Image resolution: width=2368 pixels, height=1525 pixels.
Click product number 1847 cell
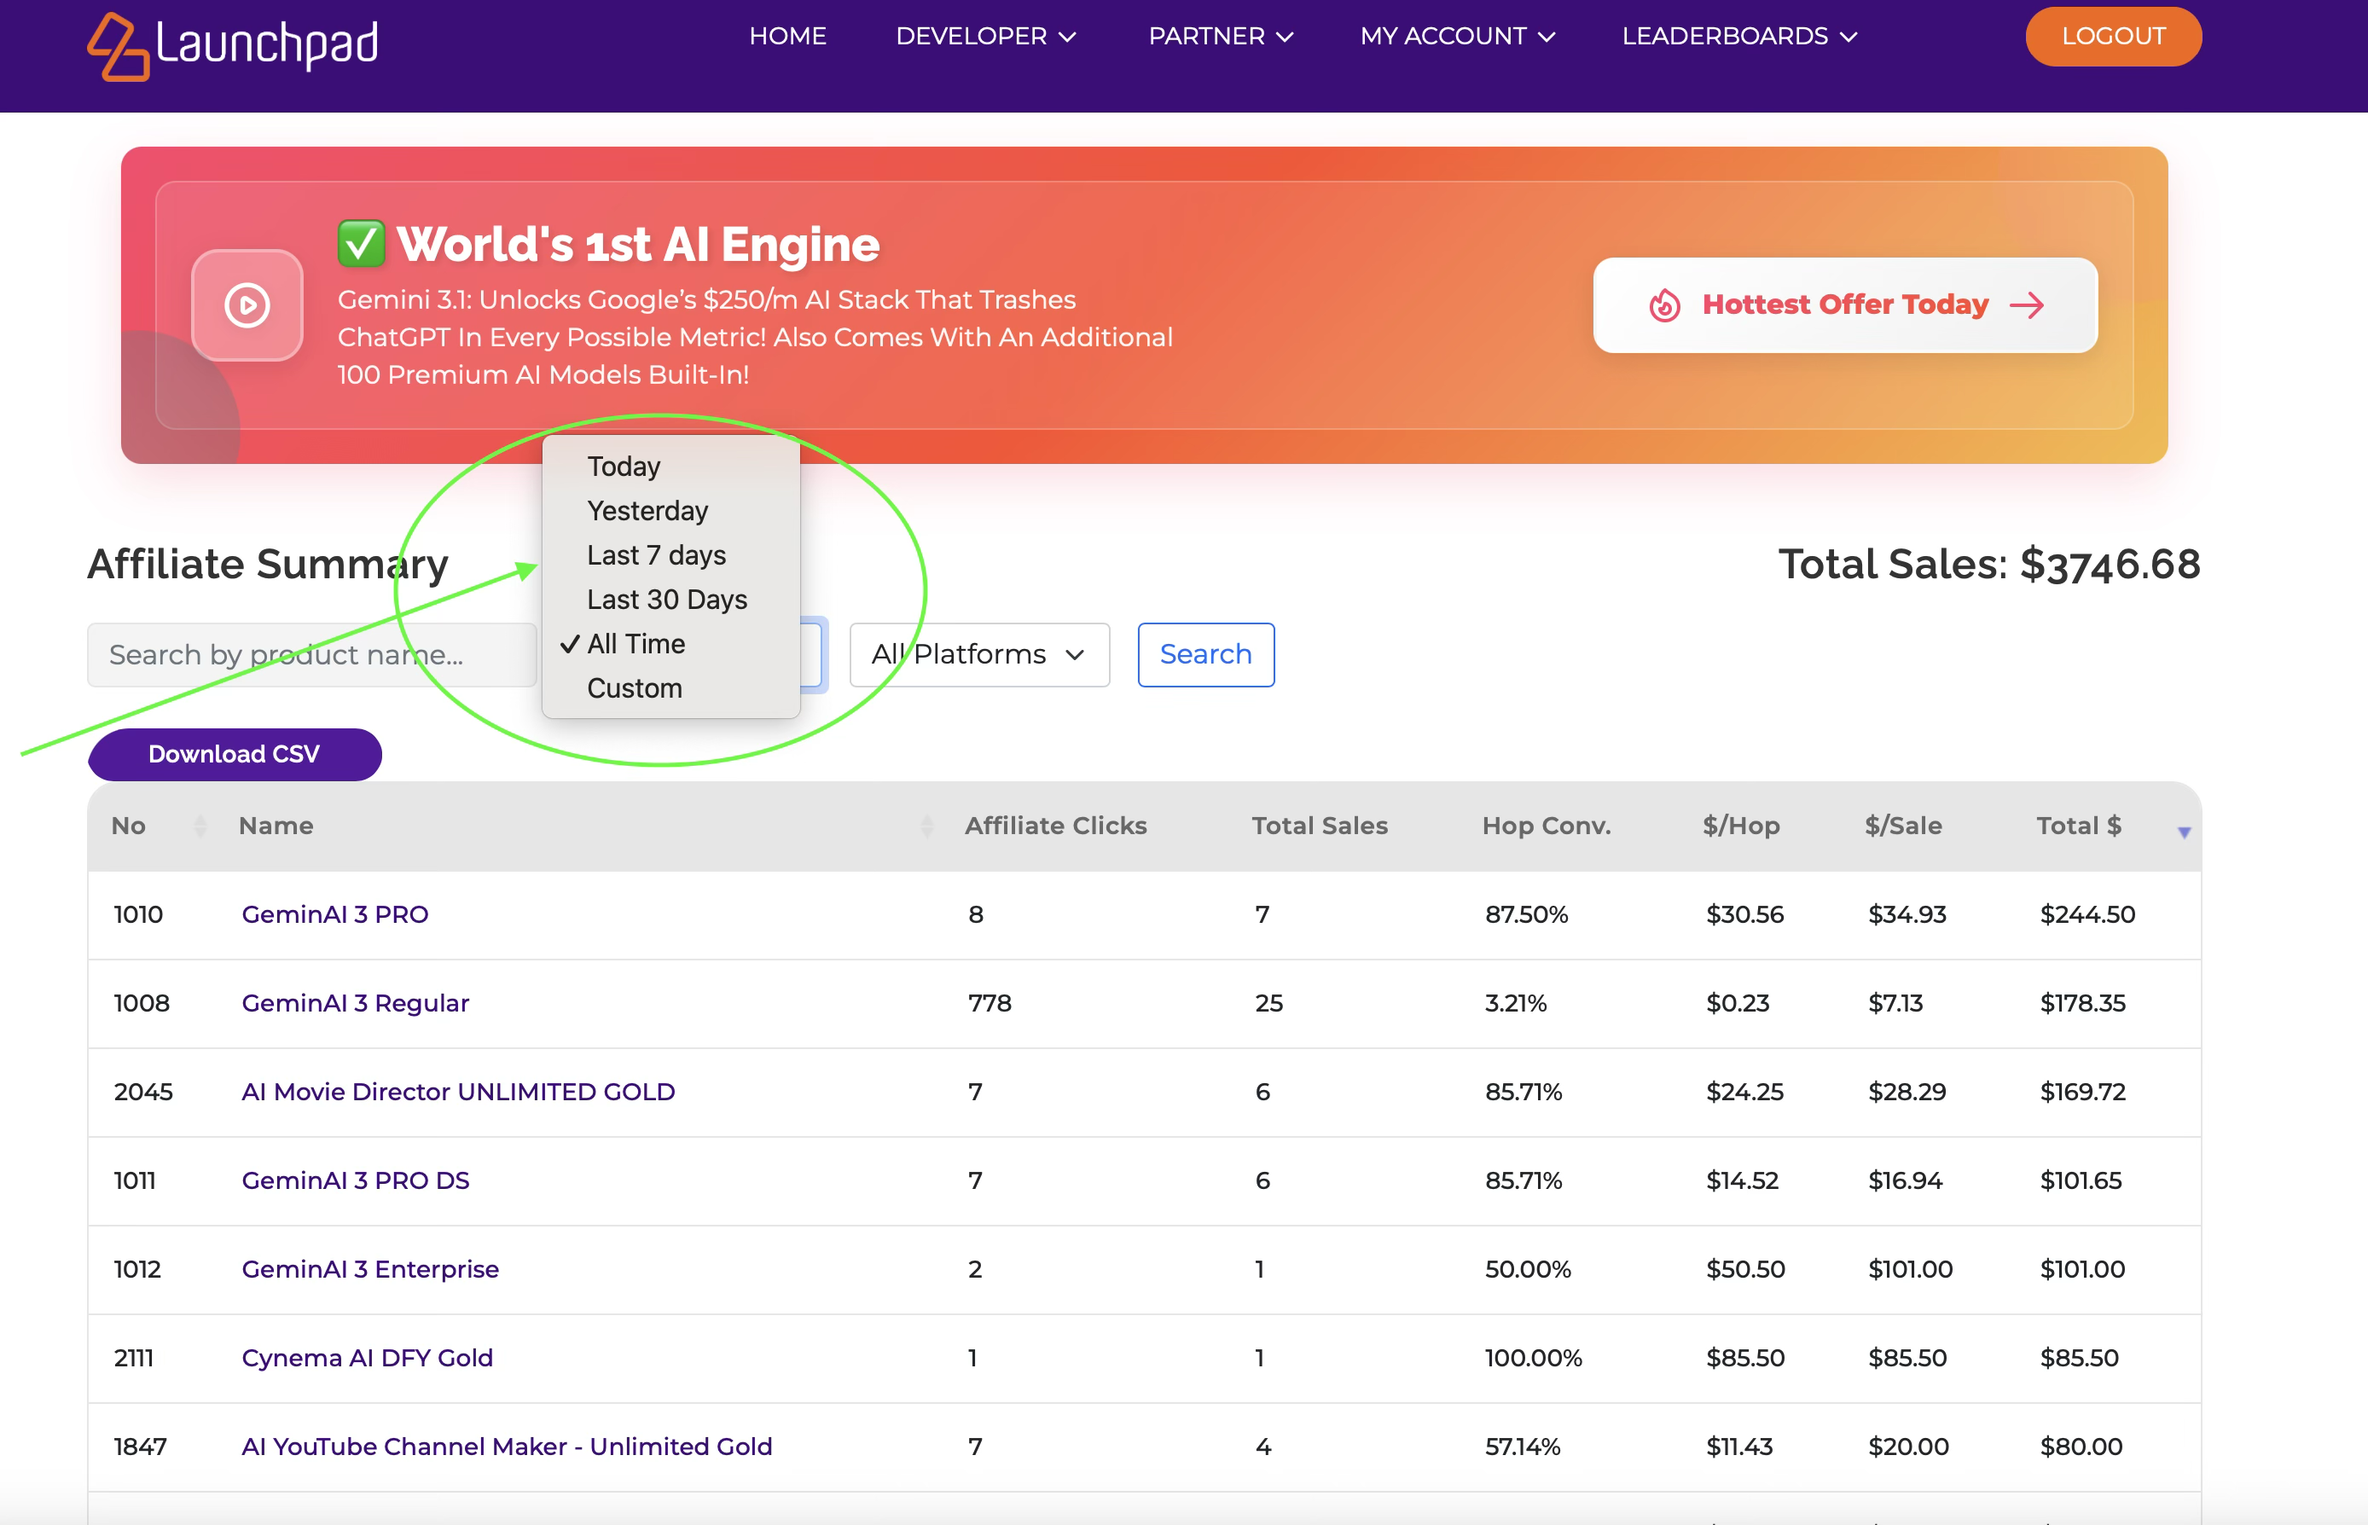click(x=140, y=1447)
